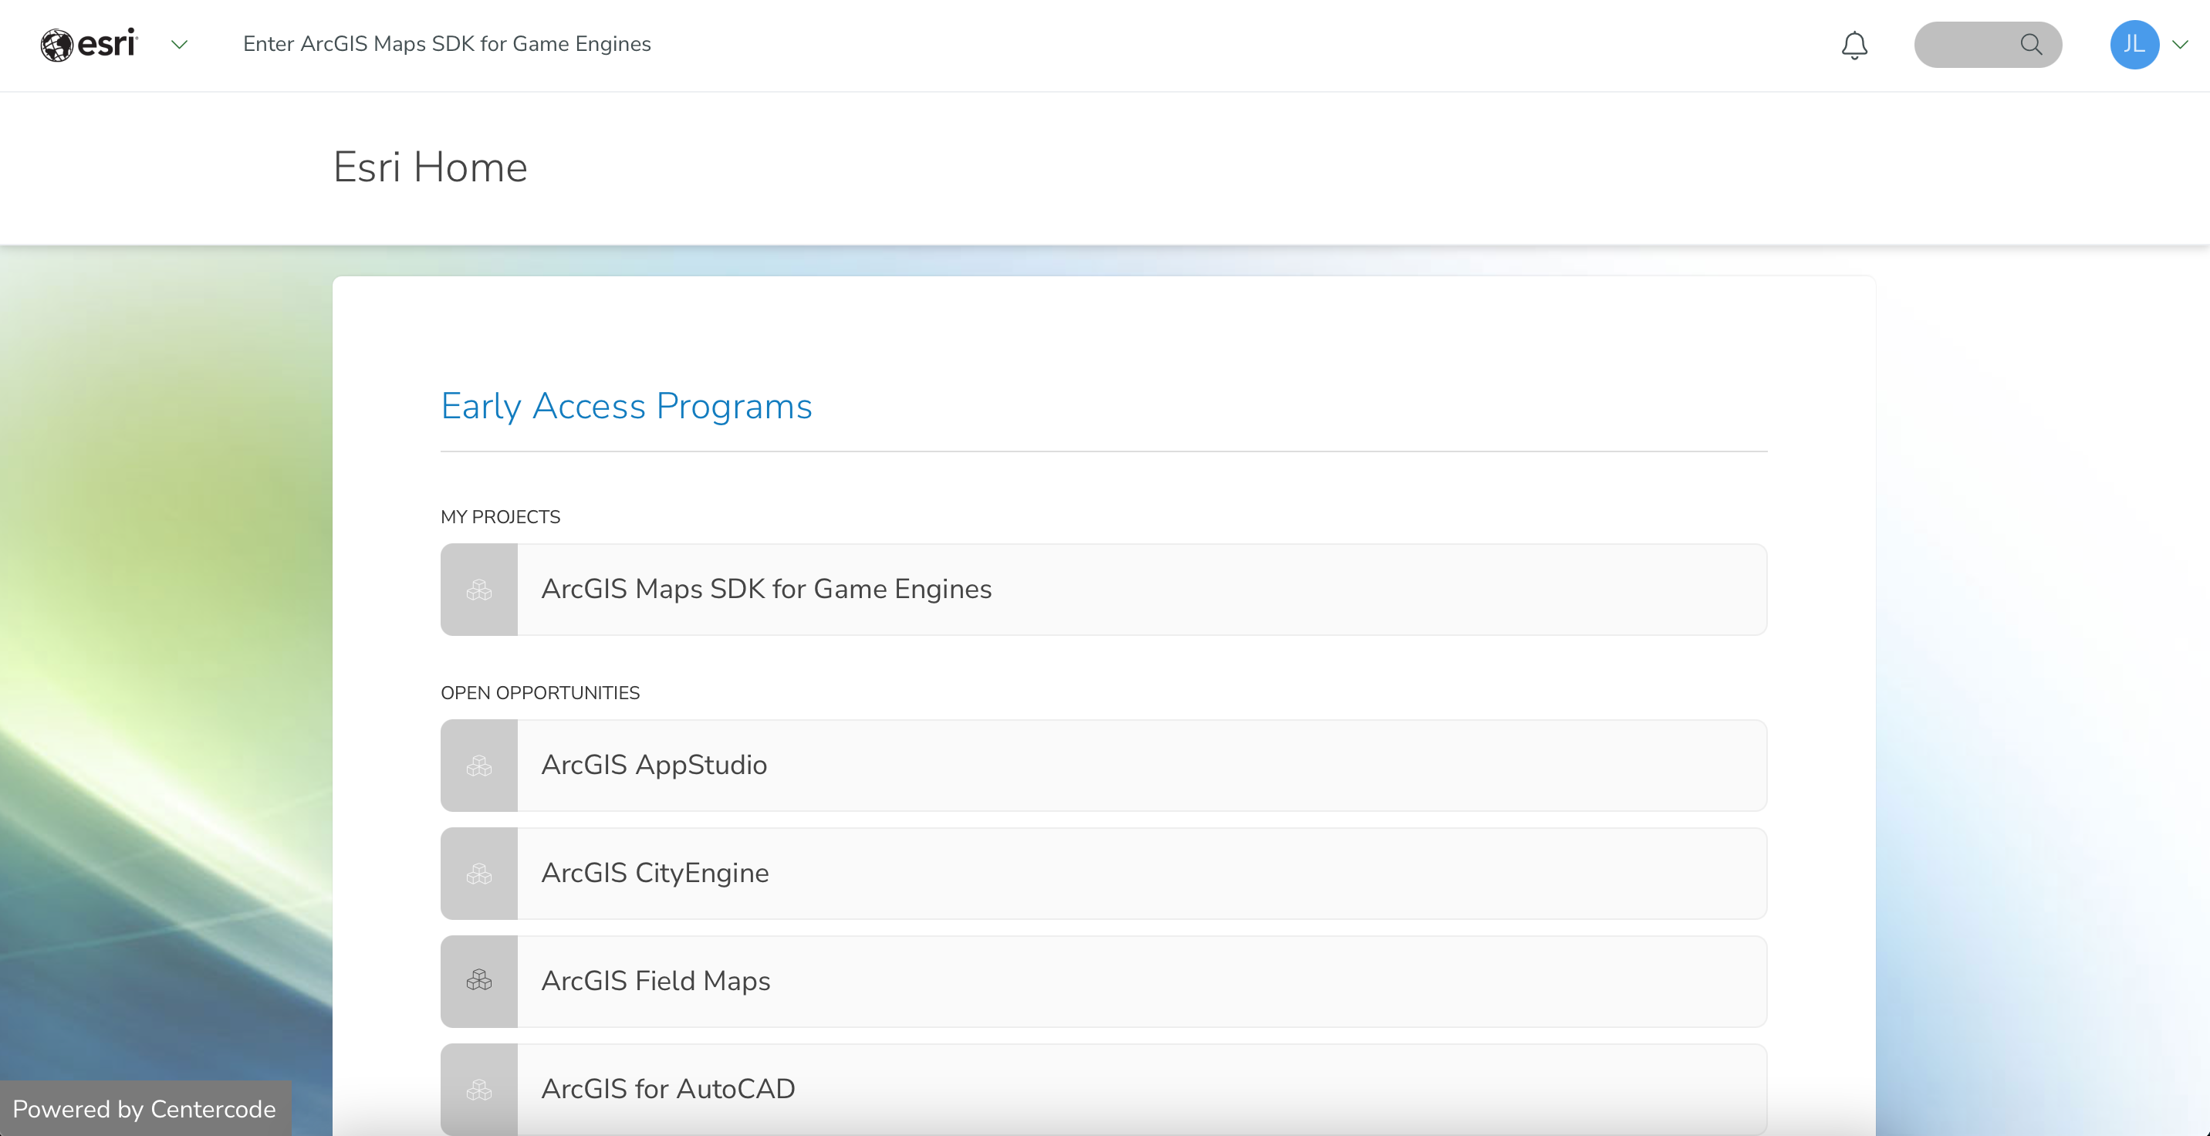This screenshot has width=2210, height=1136.
Task: Click the cube icon beside ArcGIS for AutoCAD
Action: [478, 1090]
